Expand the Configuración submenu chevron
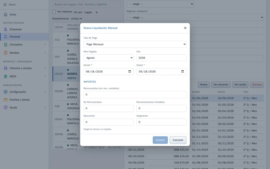Viewport: 270px width, 169px height. pyautogui.click(x=45, y=92)
